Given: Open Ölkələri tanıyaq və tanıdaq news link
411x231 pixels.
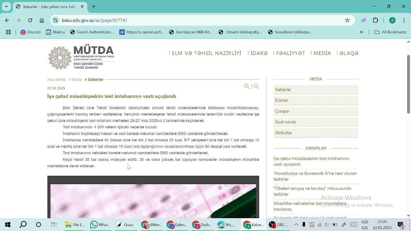Looking at the screenshot, I should coord(312,192).
